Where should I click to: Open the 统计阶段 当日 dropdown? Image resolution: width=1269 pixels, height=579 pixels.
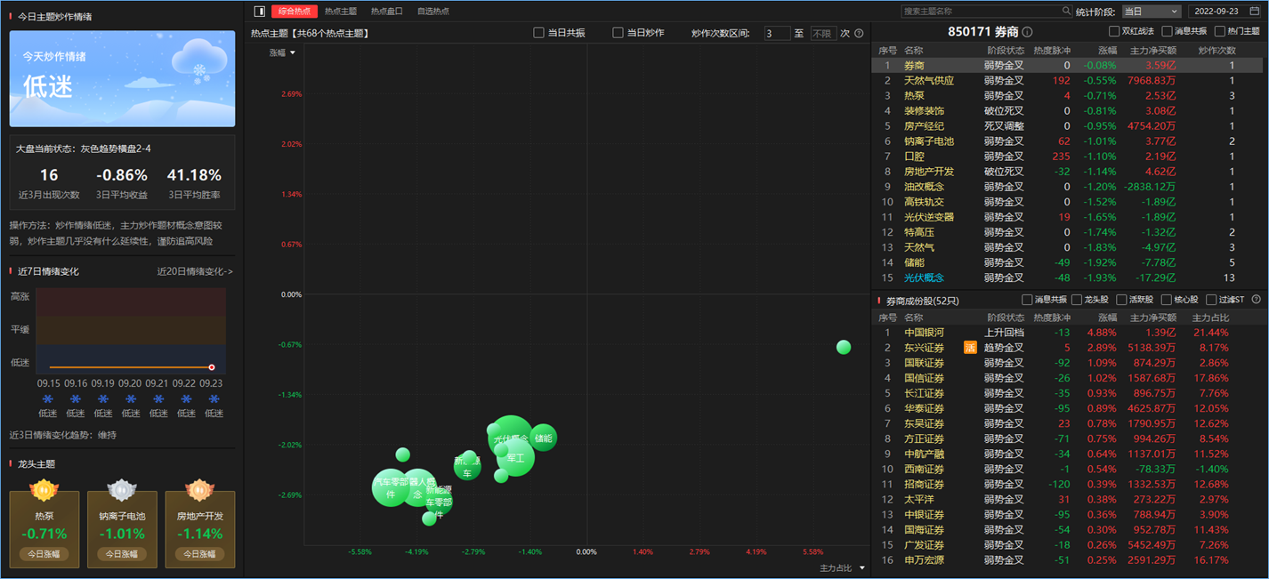1150,12
